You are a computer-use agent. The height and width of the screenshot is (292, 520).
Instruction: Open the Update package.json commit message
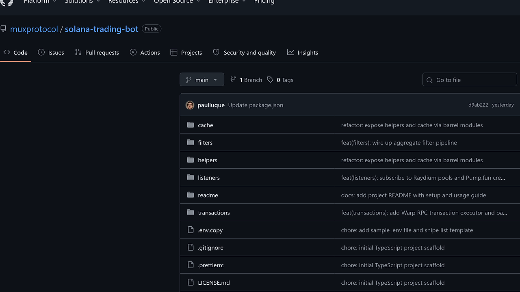[x=256, y=105]
